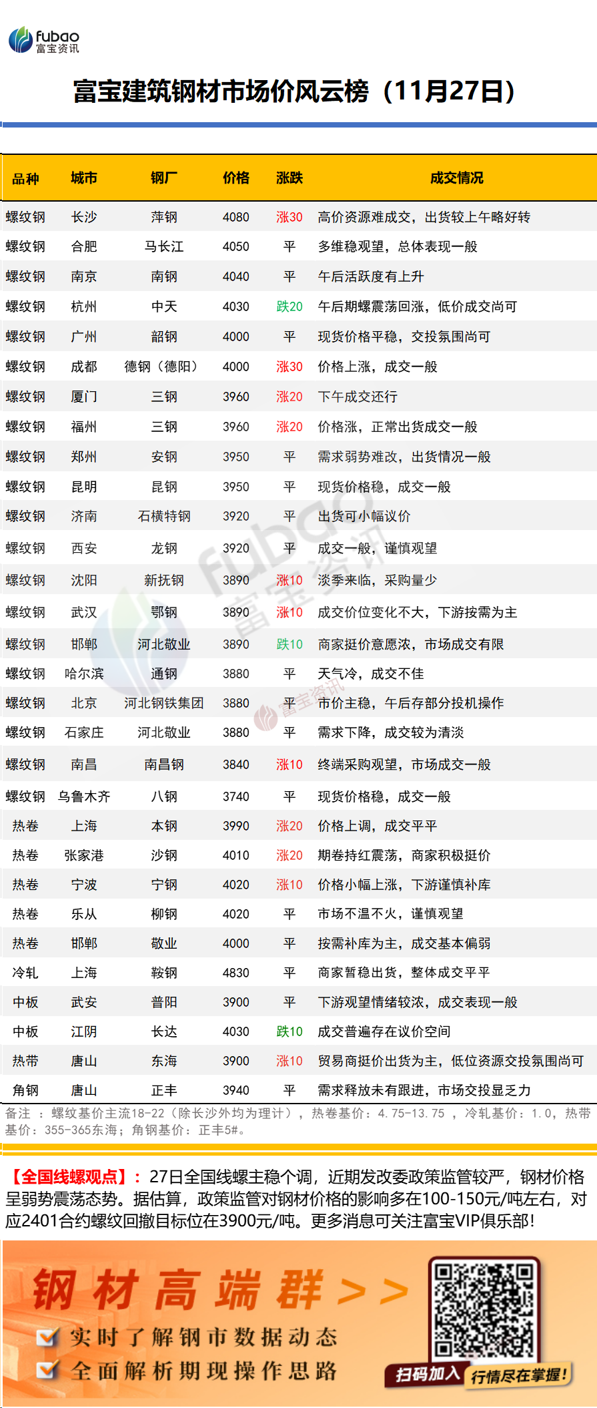
Task: Click the 河北钢铁集团 mill cell
Action: [164, 703]
